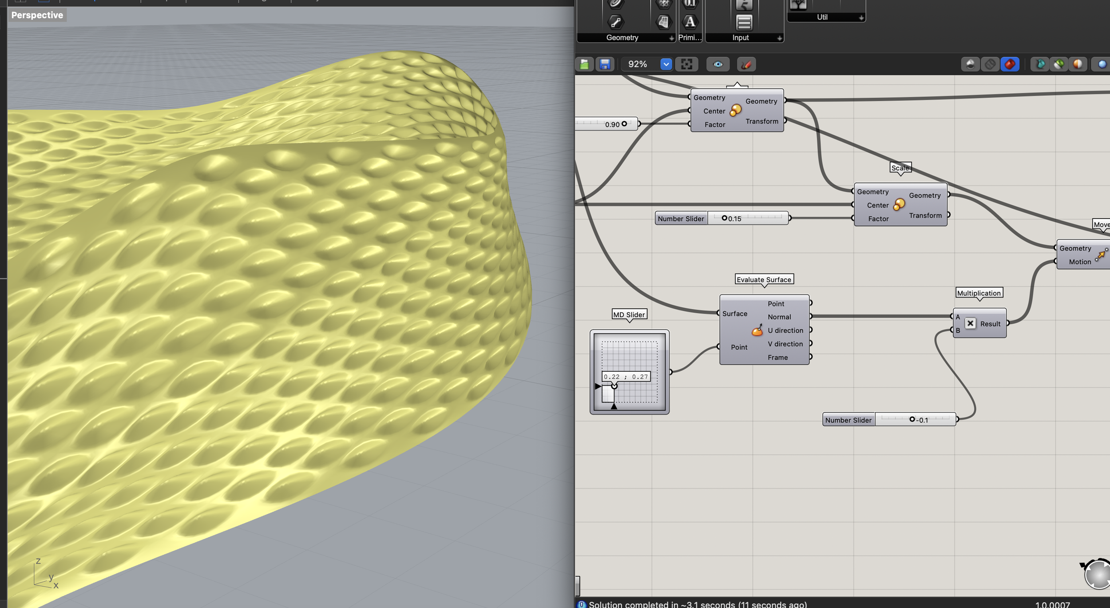Open the Input panel label
Viewport: 1110px width, 608px height.
pos(741,38)
